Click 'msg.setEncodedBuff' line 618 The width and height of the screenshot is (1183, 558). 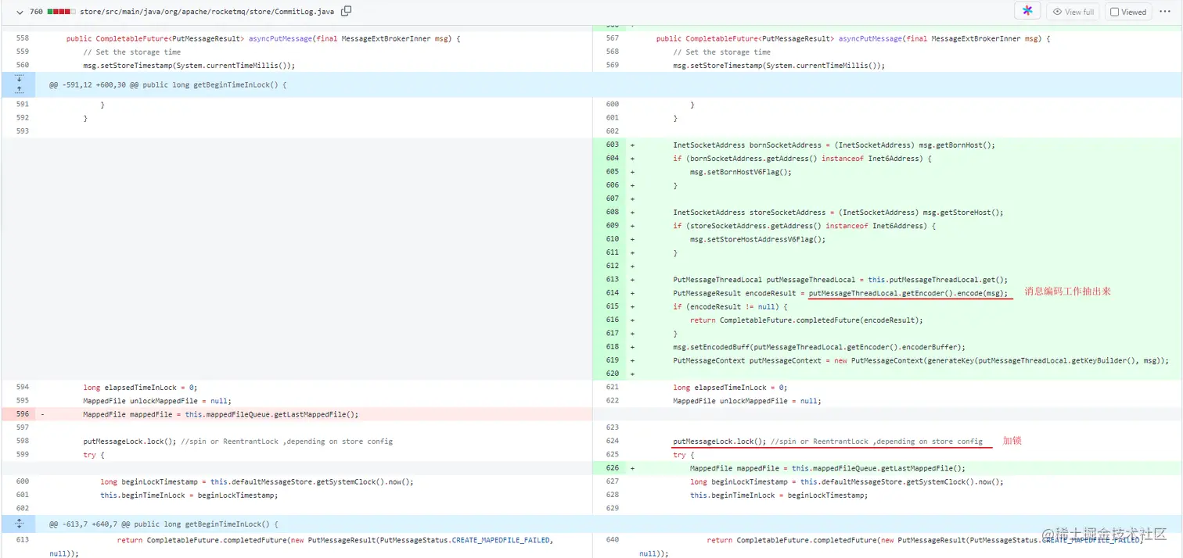819,347
